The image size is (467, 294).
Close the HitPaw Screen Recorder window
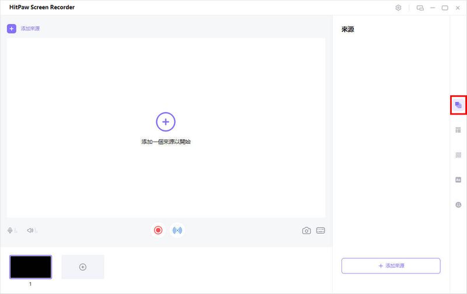(458, 8)
